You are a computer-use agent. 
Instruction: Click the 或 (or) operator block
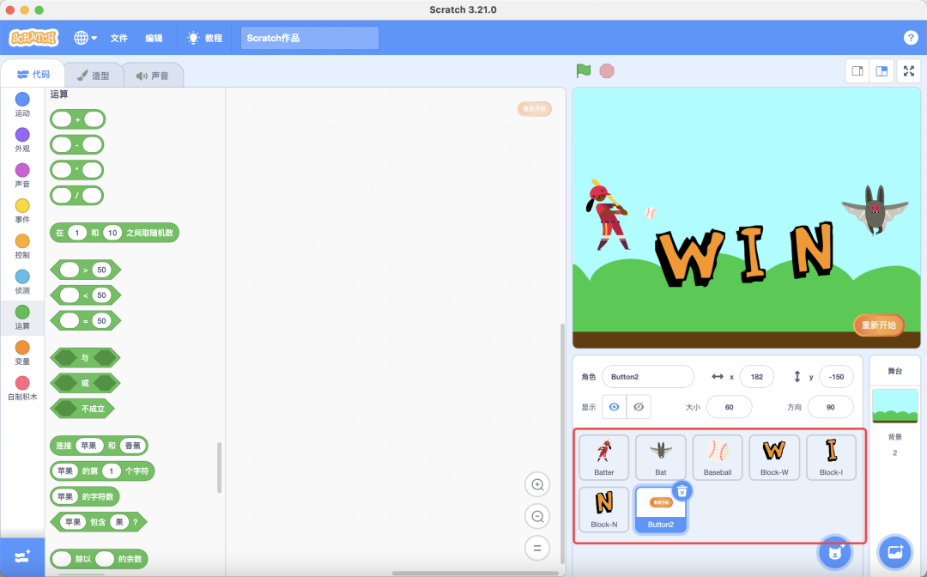pos(85,383)
